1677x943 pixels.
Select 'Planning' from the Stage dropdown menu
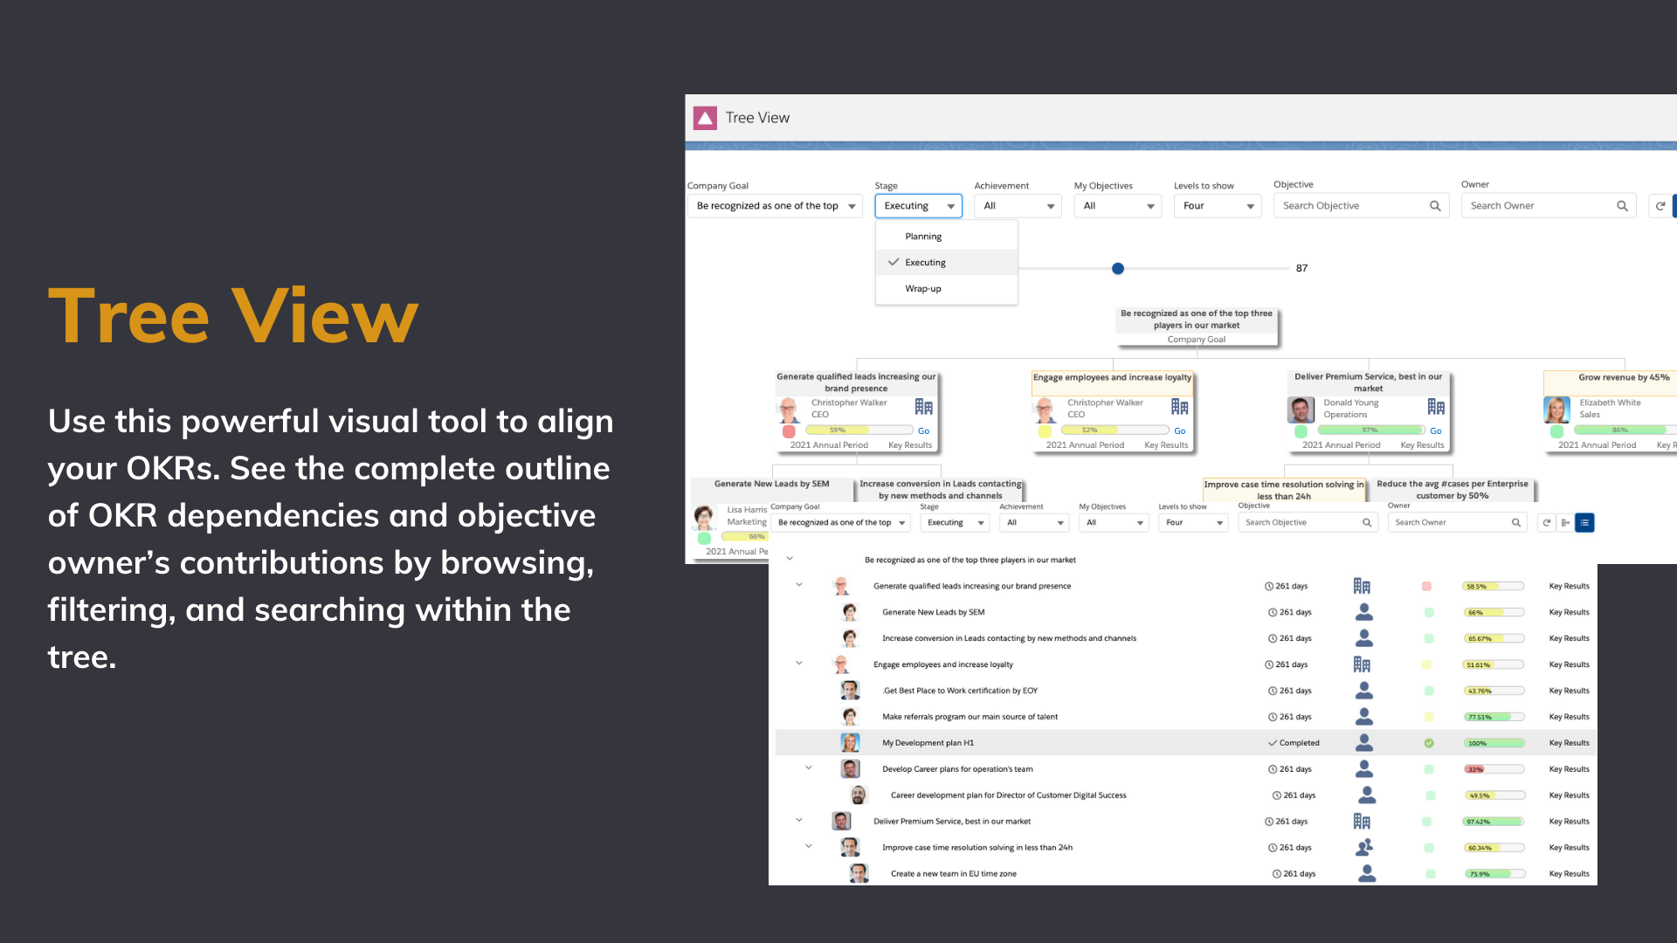pos(922,235)
